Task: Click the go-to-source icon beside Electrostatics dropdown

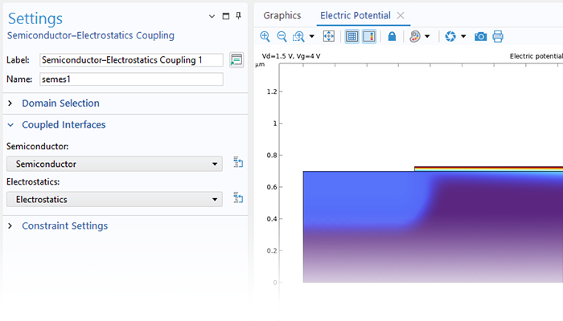Action: click(x=238, y=197)
